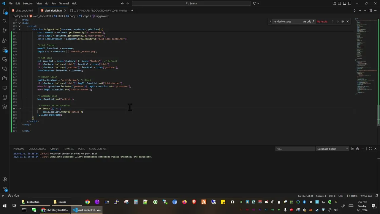
Task: Toggle secondary side bar visibility
Action: tap(350, 3)
